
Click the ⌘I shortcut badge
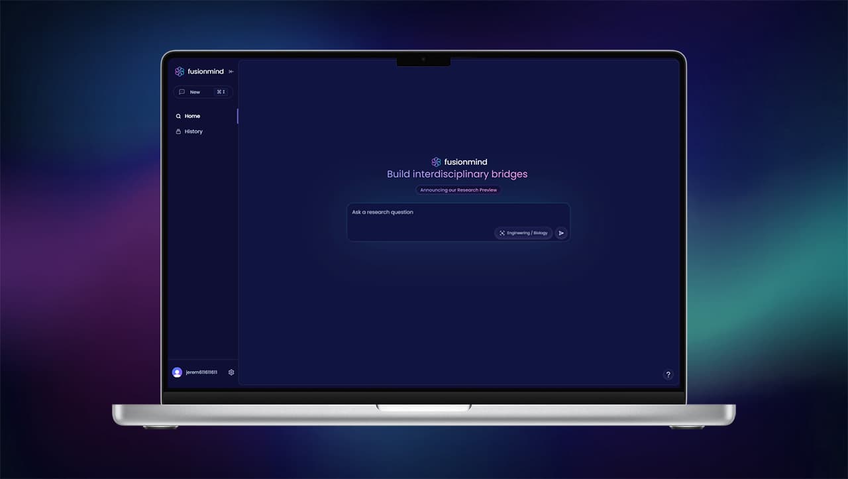tap(221, 92)
